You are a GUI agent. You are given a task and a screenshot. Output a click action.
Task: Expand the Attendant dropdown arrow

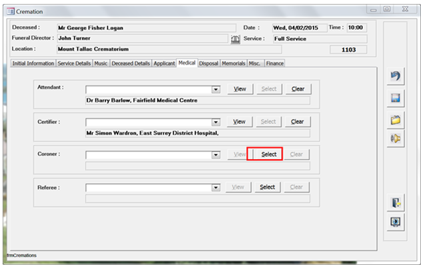[216, 89]
